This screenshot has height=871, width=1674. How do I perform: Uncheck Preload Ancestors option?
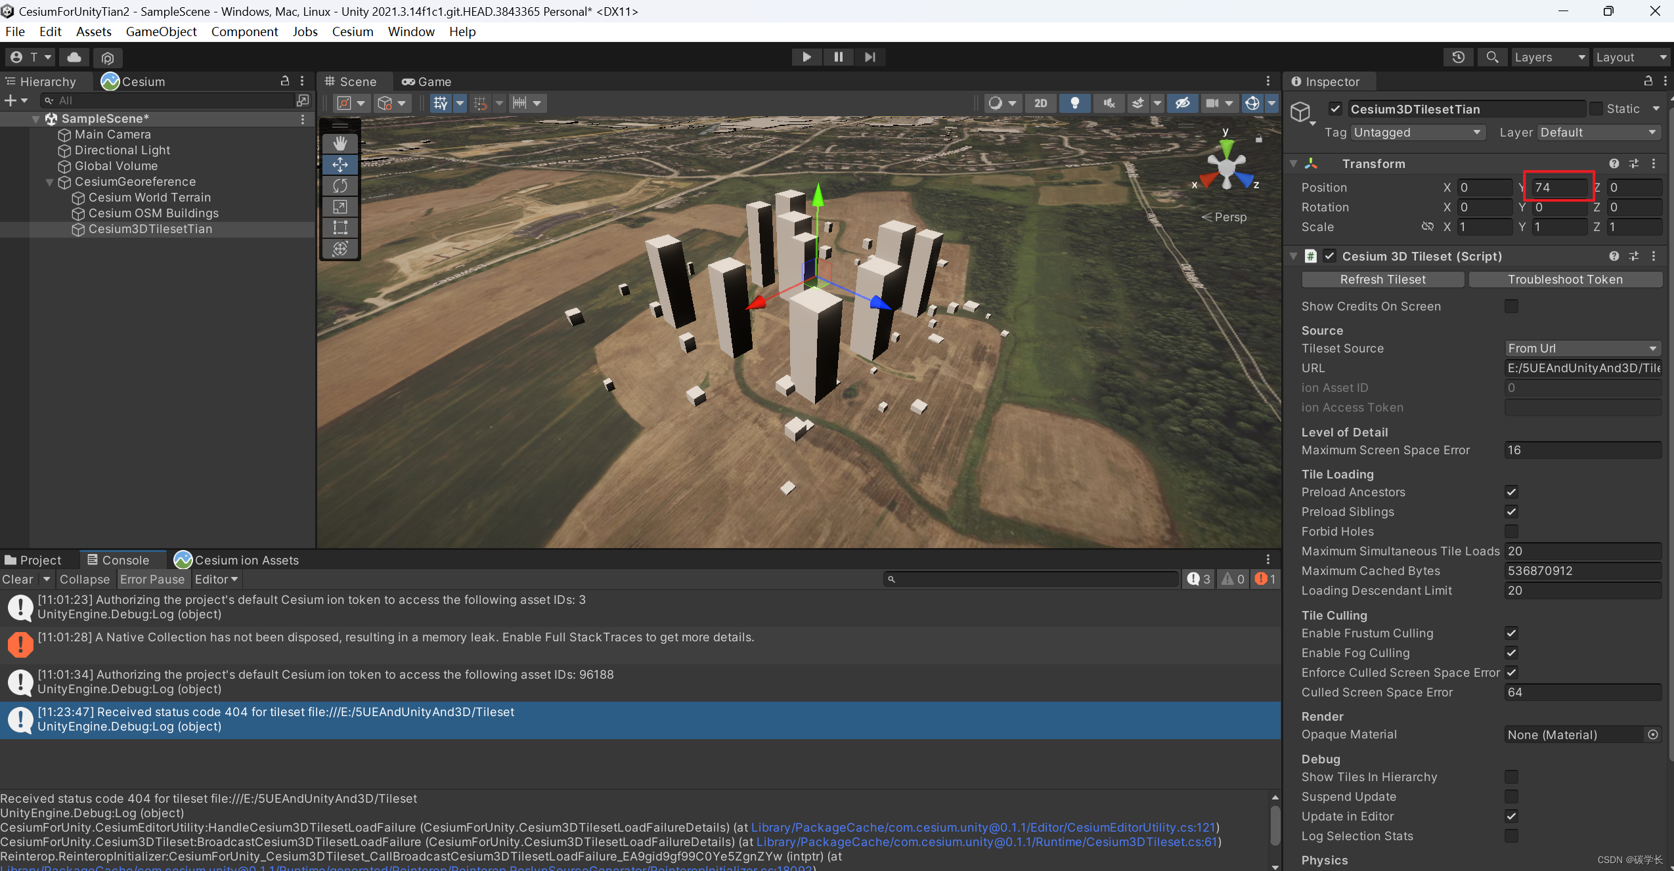(x=1511, y=492)
